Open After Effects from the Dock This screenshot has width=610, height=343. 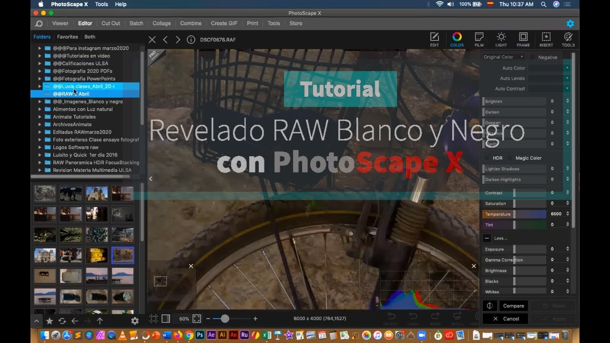[211, 335]
